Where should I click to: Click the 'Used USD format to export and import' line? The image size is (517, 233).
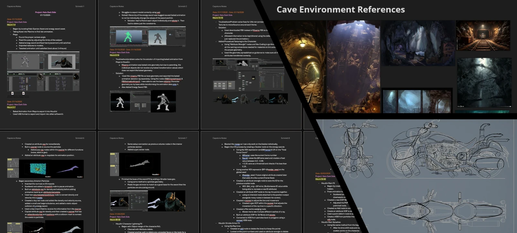[38, 114]
